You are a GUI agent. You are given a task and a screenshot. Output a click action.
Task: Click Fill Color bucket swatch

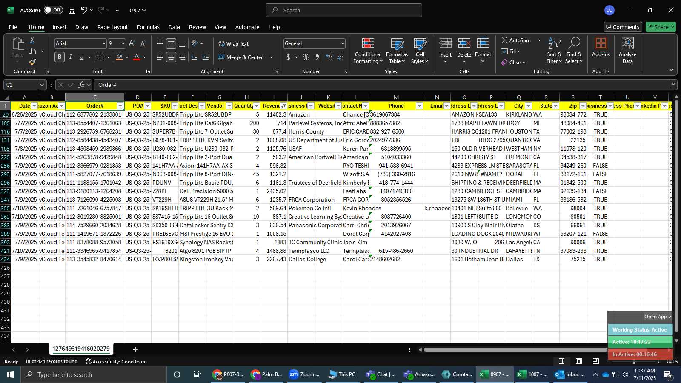click(119, 57)
